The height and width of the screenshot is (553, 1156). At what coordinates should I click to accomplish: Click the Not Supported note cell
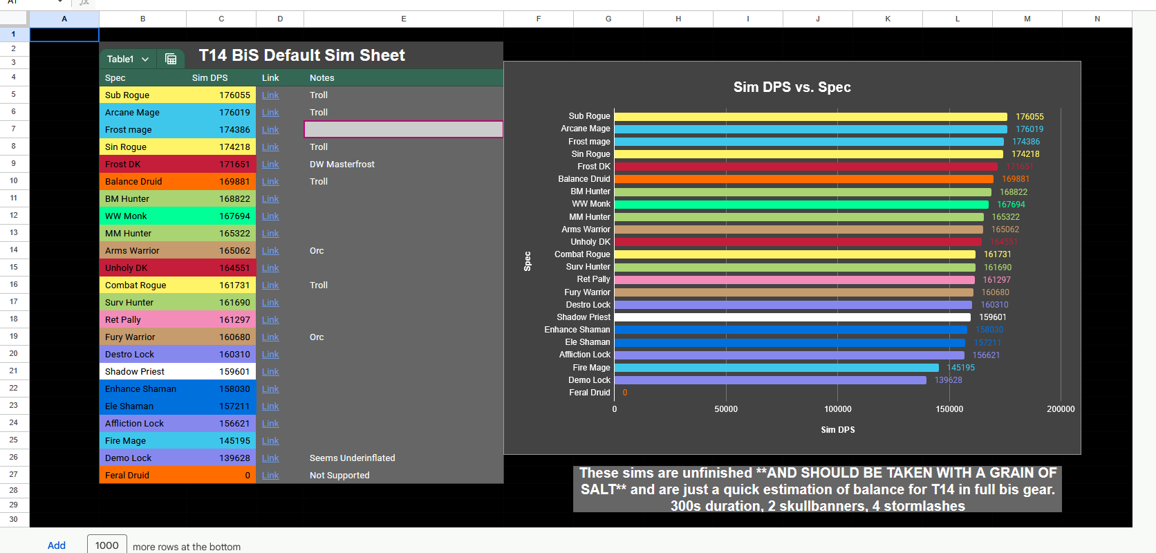(404, 476)
